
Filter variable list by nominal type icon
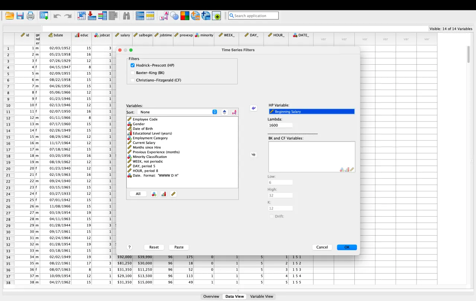[154, 194]
